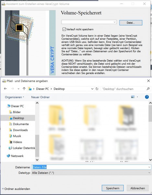
Task: Click the Desktop folder icon in navigation pane
Action: pos(11,118)
